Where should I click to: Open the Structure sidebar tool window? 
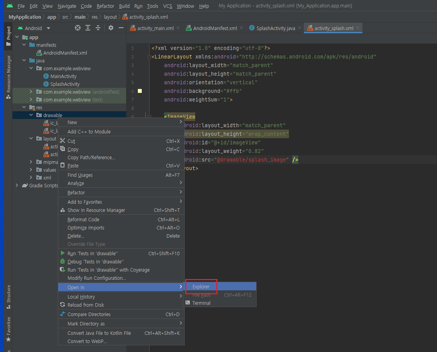point(8,297)
